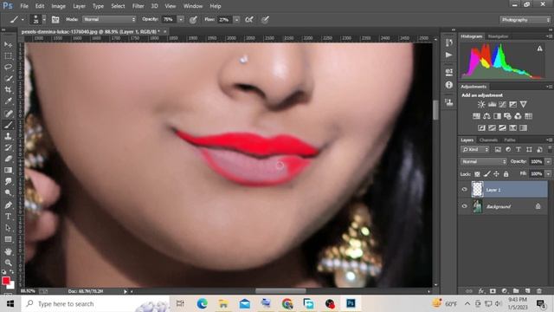Image resolution: width=554 pixels, height=312 pixels.
Task: Add a Brightness/Contrast adjustment
Action: tap(481, 104)
